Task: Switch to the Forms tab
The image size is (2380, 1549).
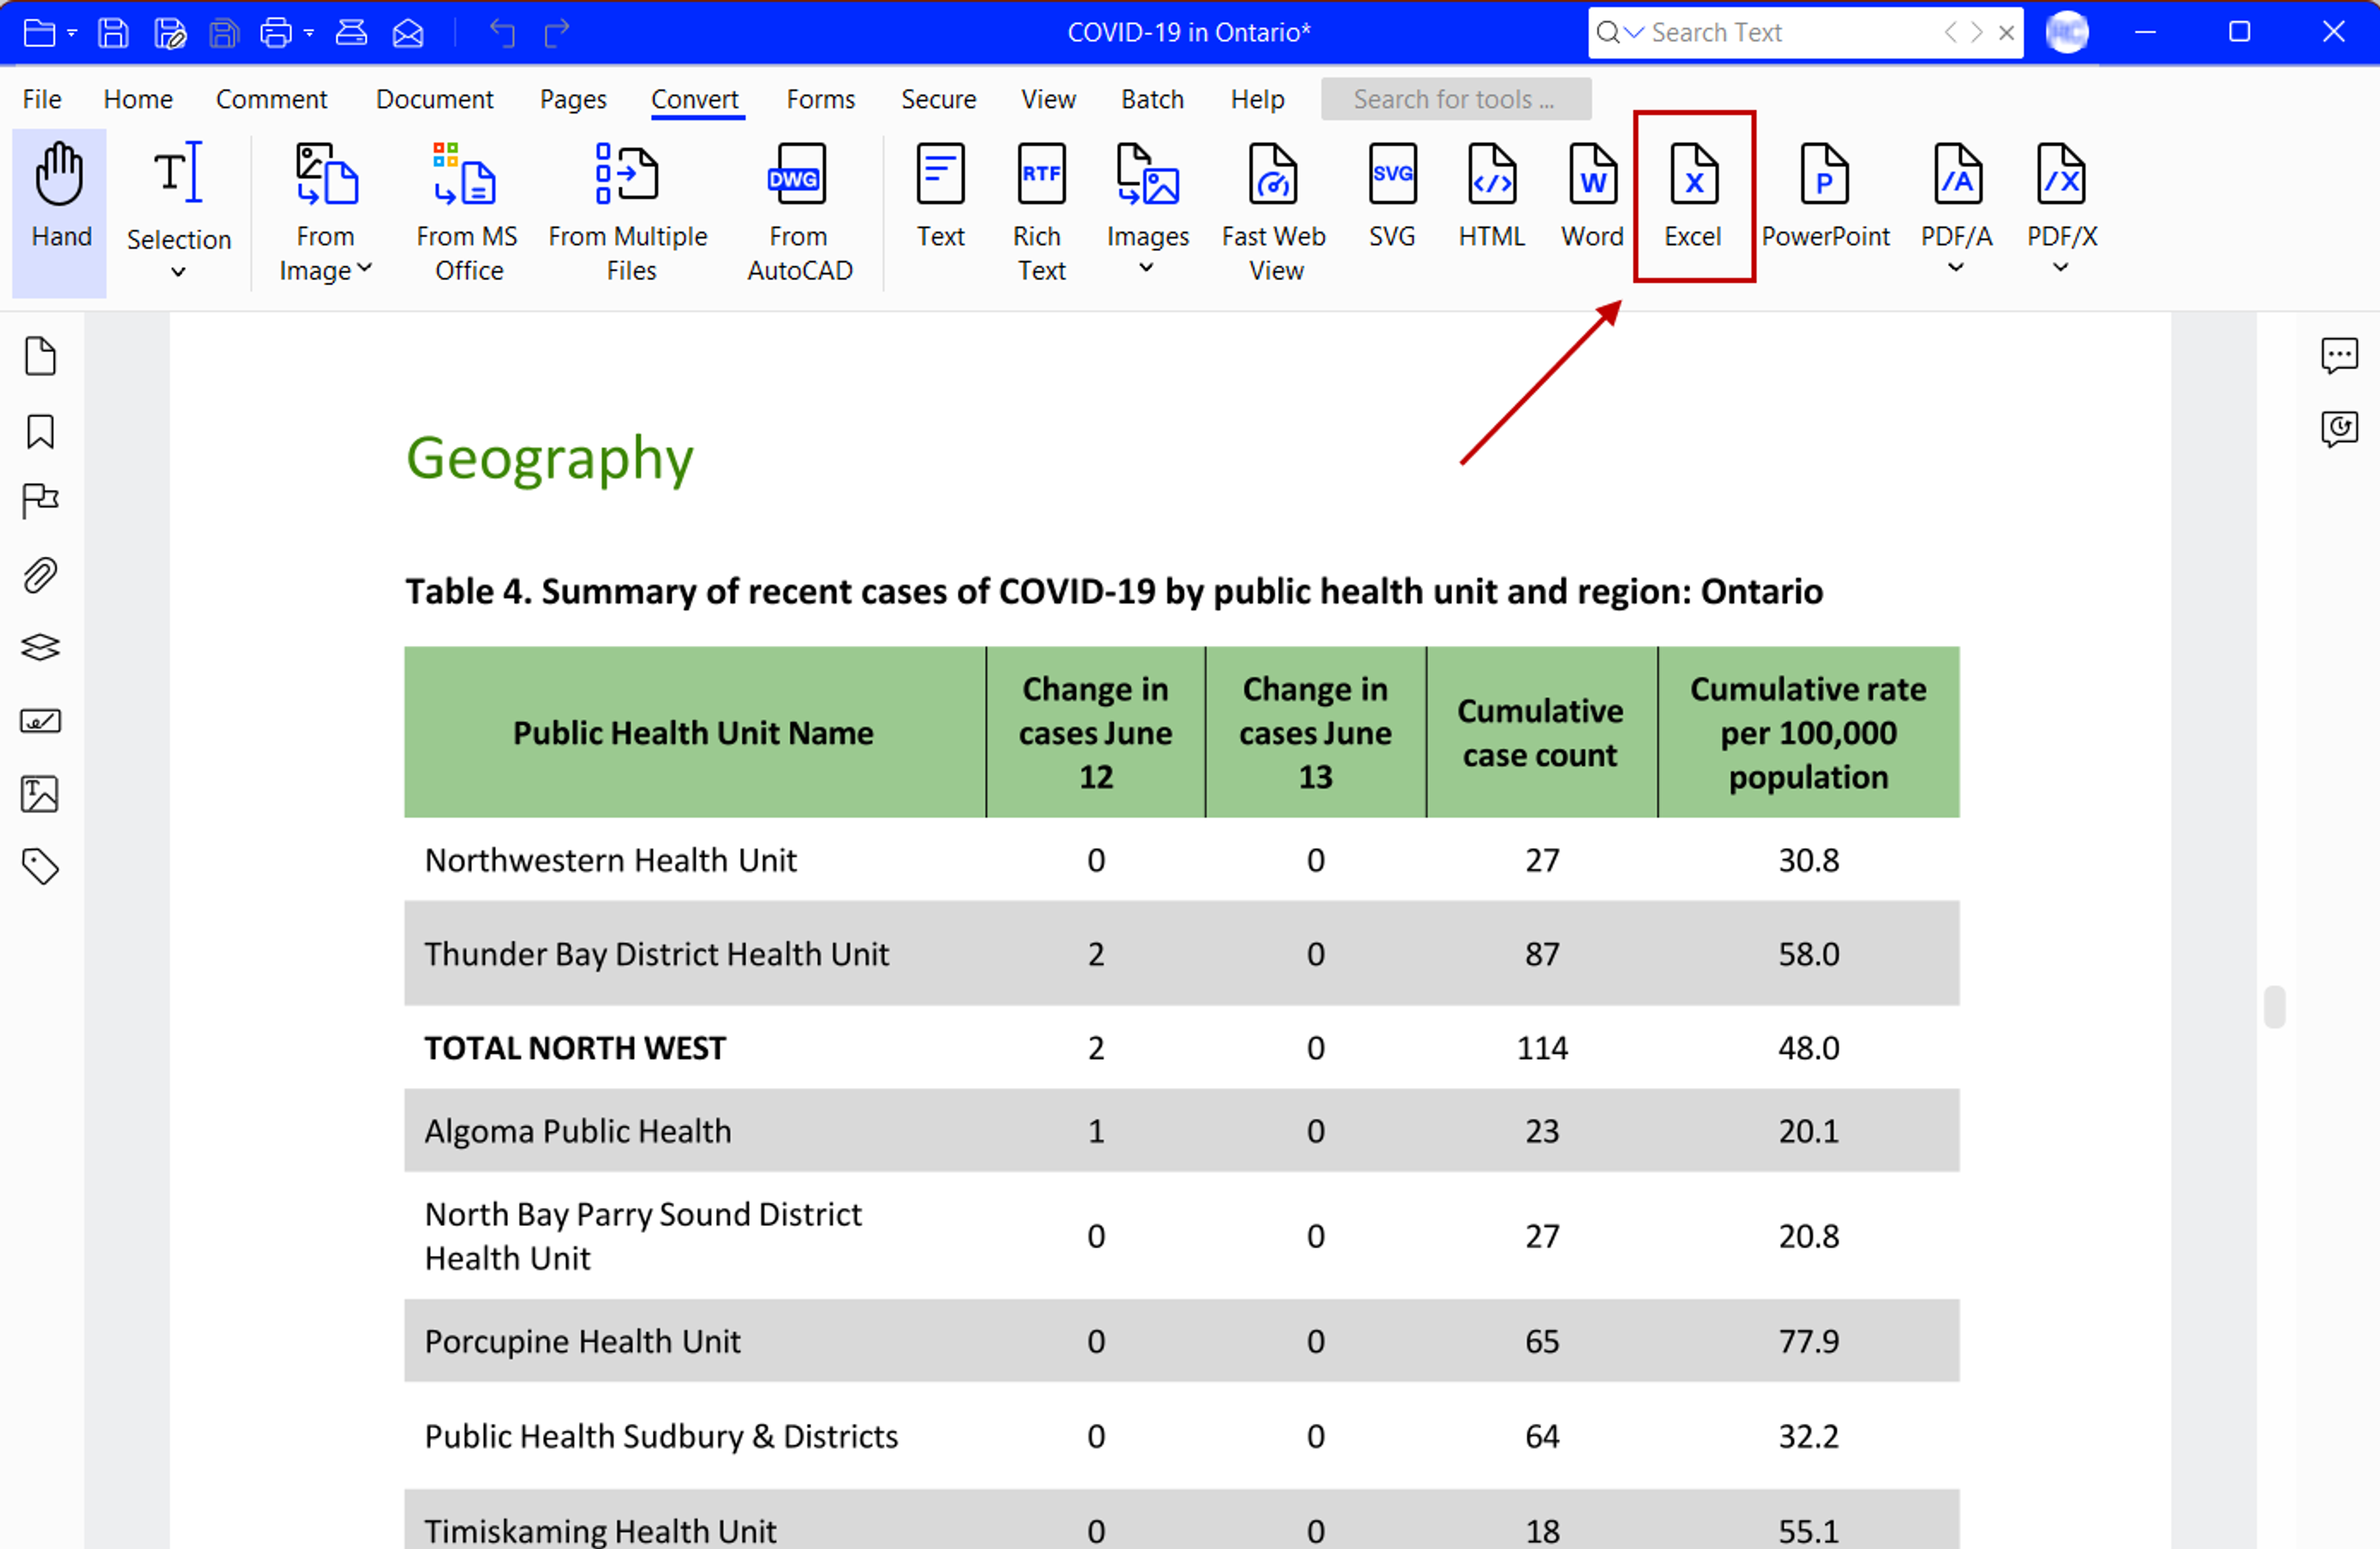Action: [x=820, y=99]
